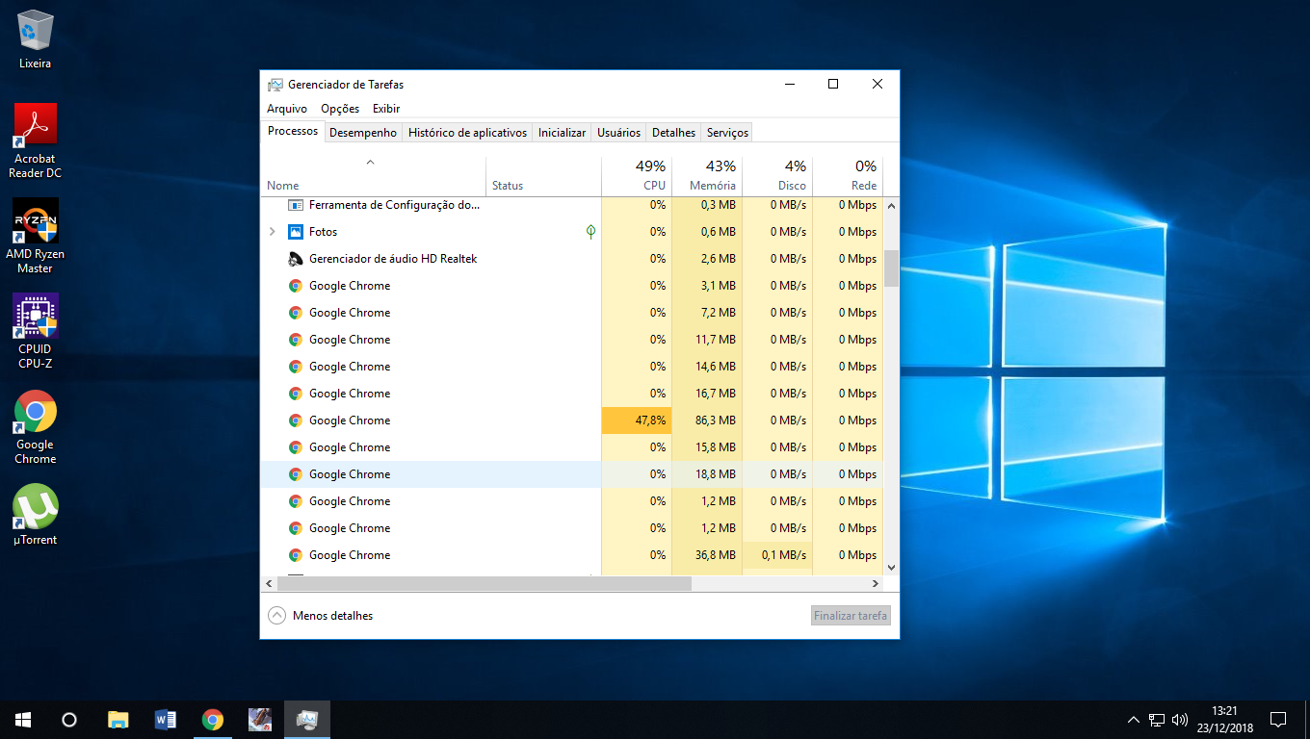Show hidden icons in system tray

1134,719
